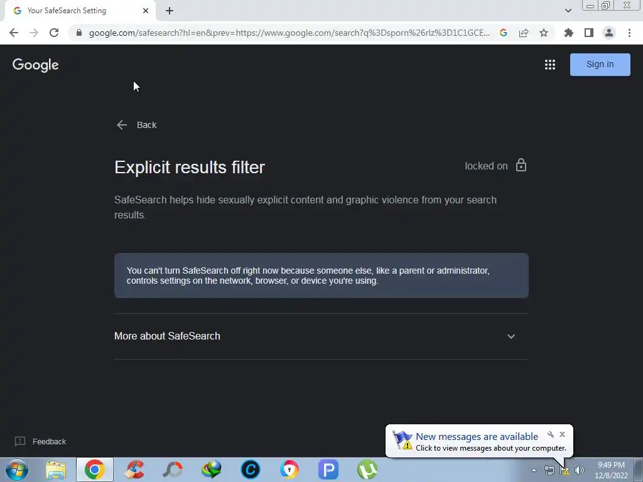
Task: Bookmark this tab with star icon
Action: point(544,33)
